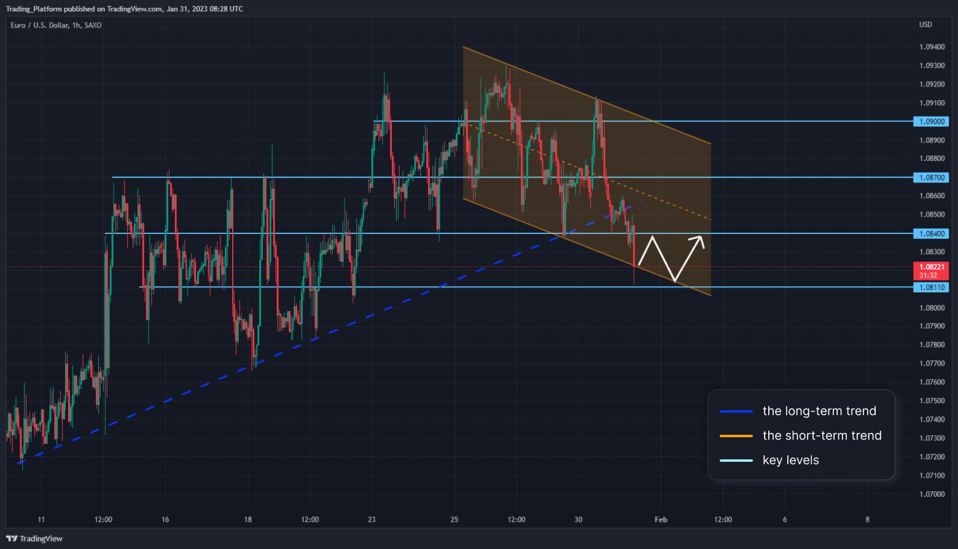Click the blue legend line swatch
Screen dimensions: 958x549
(x=736, y=411)
